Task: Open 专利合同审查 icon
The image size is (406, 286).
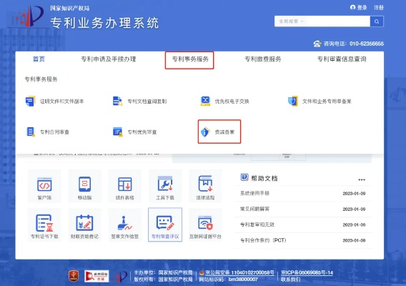Action: (x=31, y=132)
